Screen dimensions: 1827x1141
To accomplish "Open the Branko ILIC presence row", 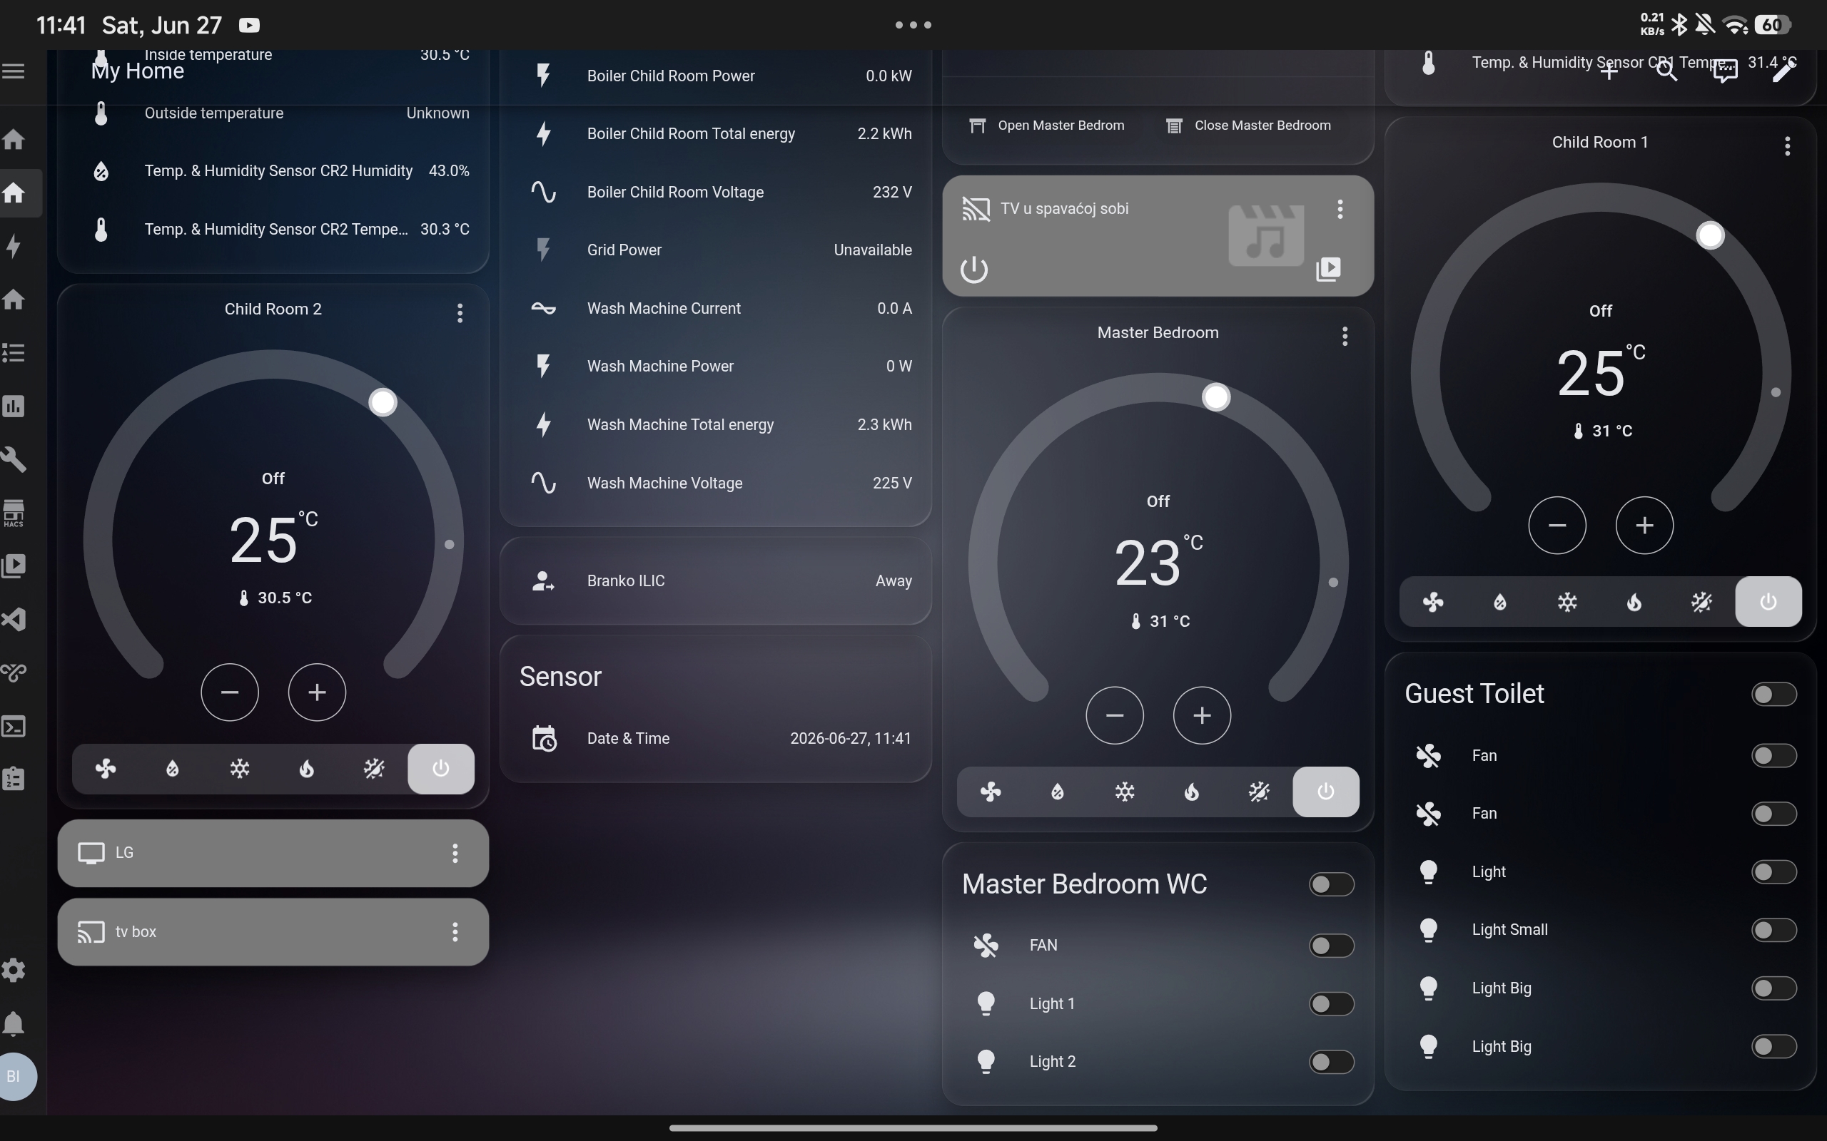I will pyautogui.click(x=716, y=581).
